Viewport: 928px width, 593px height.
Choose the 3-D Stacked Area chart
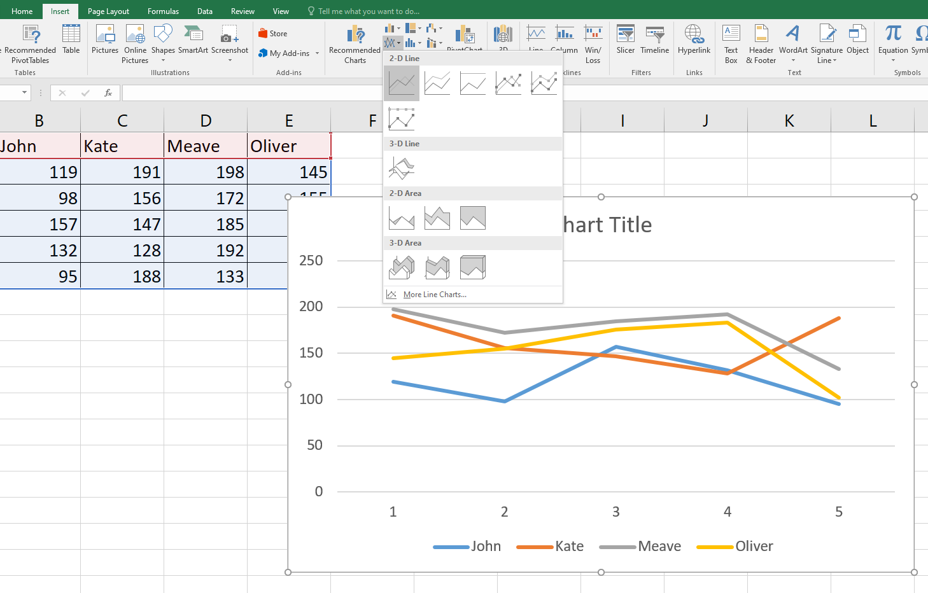pos(437,268)
